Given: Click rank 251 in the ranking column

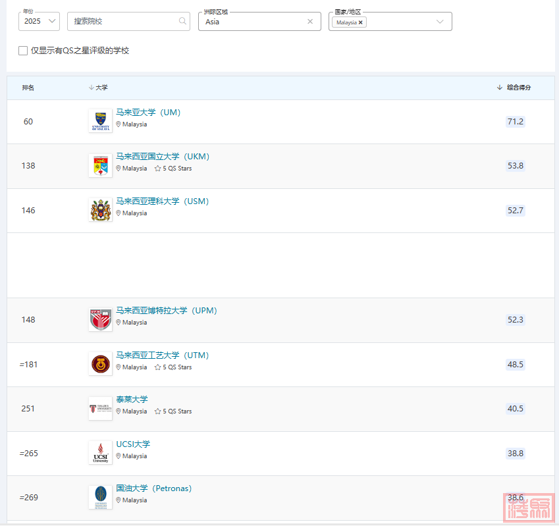Looking at the screenshot, I should 28,409.
